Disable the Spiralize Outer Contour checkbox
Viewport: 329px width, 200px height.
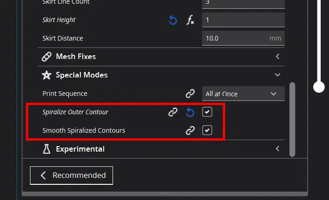click(208, 112)
